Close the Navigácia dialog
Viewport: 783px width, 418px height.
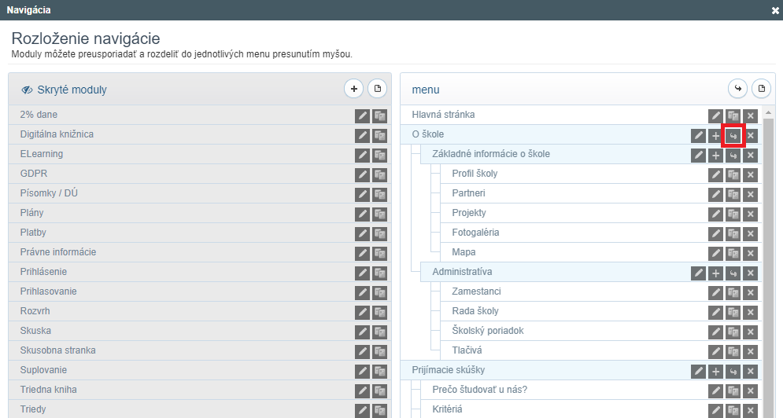coord(775,10)
